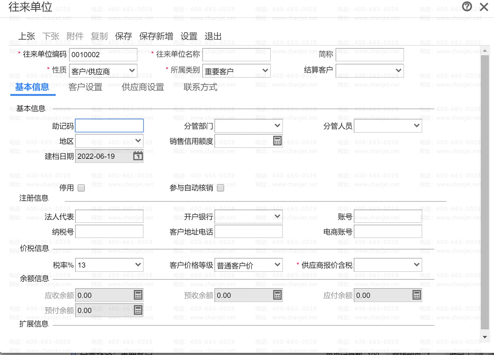Click the vertical scrollbar down arrow
Viewport: 494px width, 355px height.
485,337
